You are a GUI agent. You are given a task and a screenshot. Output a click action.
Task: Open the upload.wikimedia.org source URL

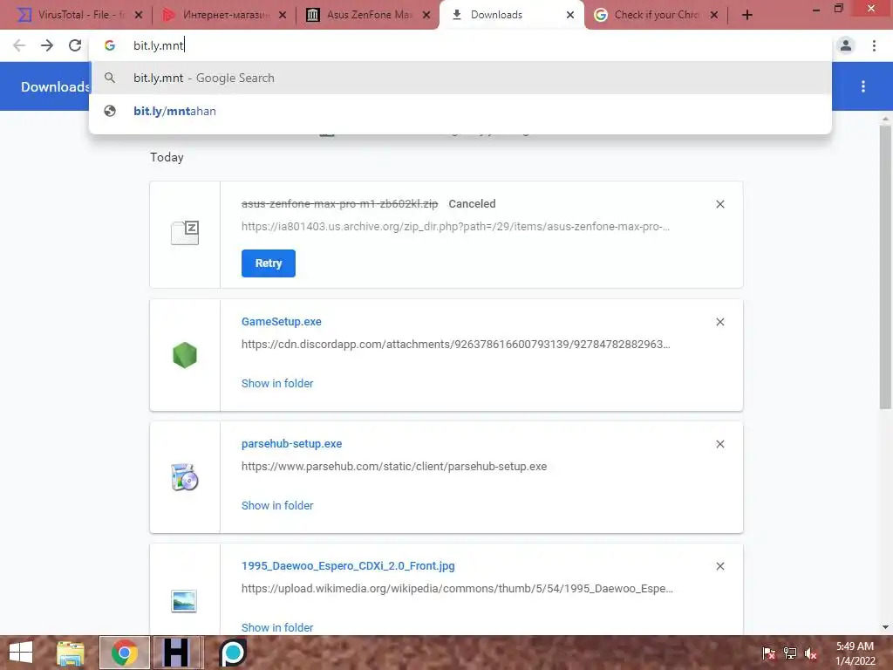click(457, 589)
